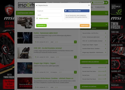Expand Evolve sidebar list entry chevron
Screen dimensions: 125x90
pyautogui.click(x=105, y=37)
